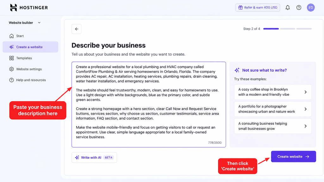Click the third progress bar segment

pos(304,29)
